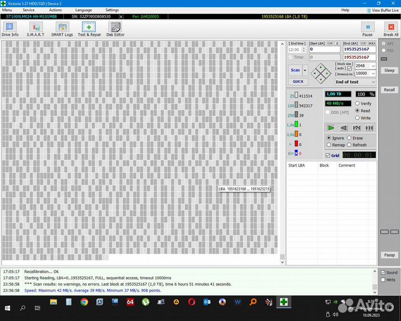Expand the block size 2048 dropdown

point(373,66)
